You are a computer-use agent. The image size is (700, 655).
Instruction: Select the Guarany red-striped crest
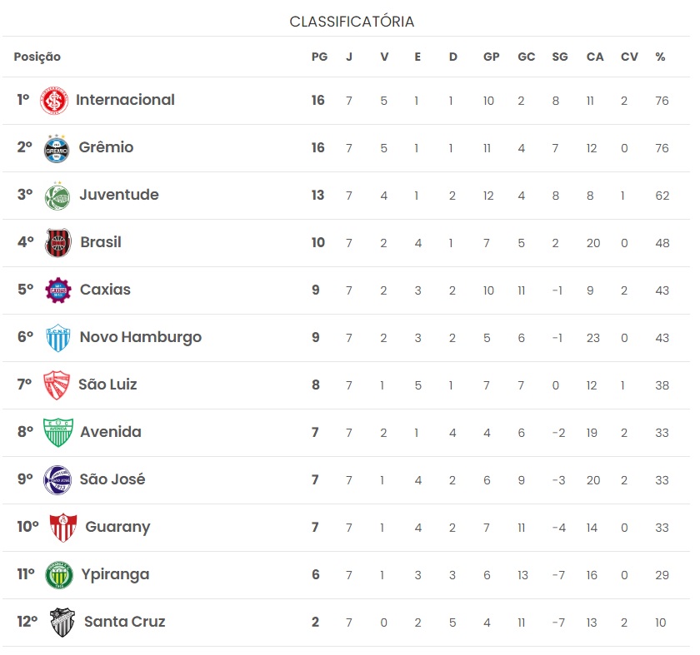click(63, 527)
